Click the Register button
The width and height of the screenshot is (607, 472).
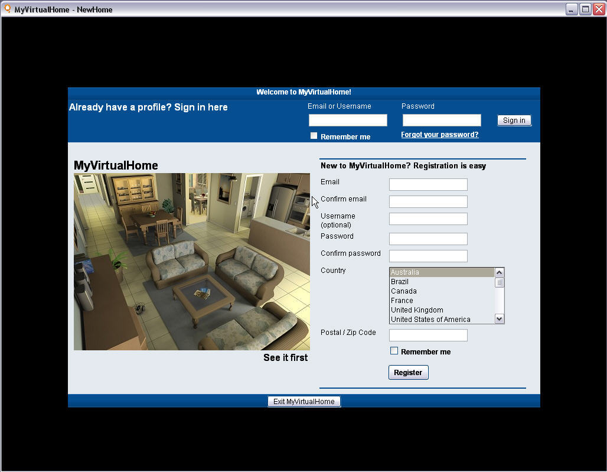(x=408, y=373)
